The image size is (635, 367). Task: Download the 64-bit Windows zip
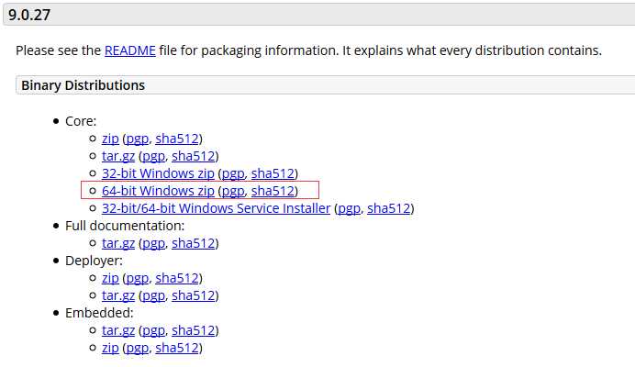(158, 191)
